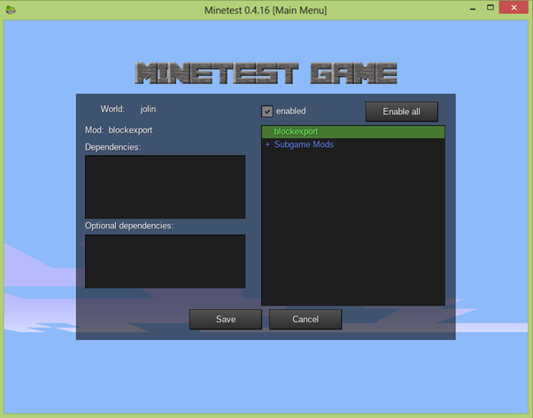This screenshot has height=418, width=533.
Task: Select the Subgame Mods row
Action: pos(353,144)
